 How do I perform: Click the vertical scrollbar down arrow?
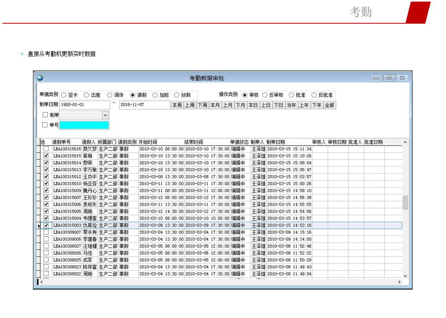pos(405,276)
